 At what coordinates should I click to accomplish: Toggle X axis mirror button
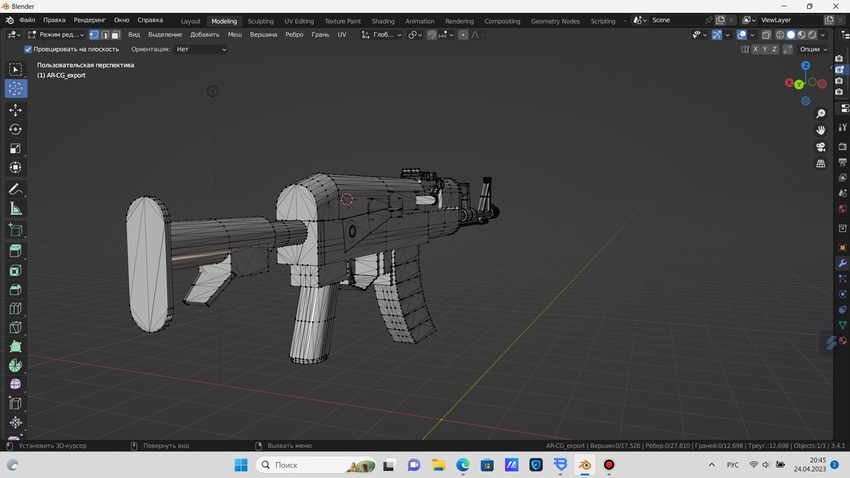click(x=755, y=49)
